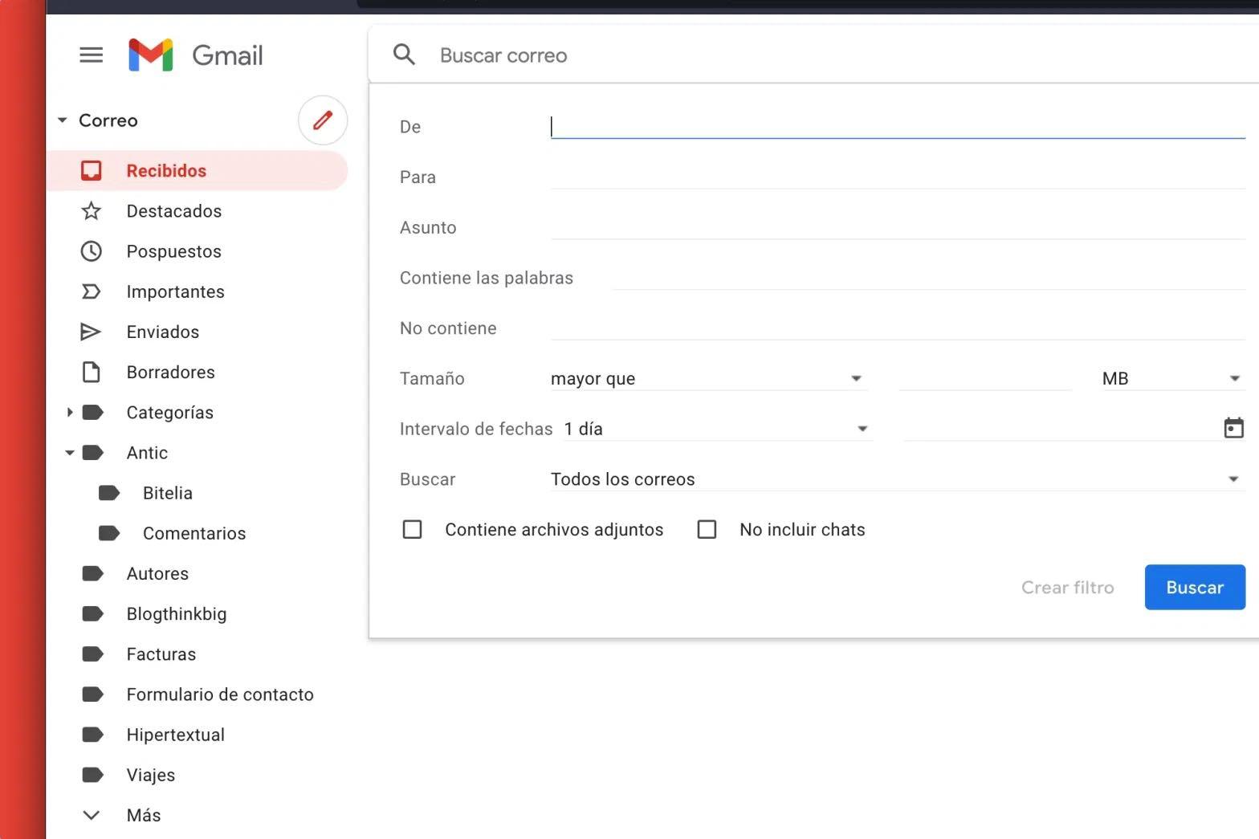1259x839 pixels.
Task: Open the date picker calendar icon
Action: coord(1233,428)
